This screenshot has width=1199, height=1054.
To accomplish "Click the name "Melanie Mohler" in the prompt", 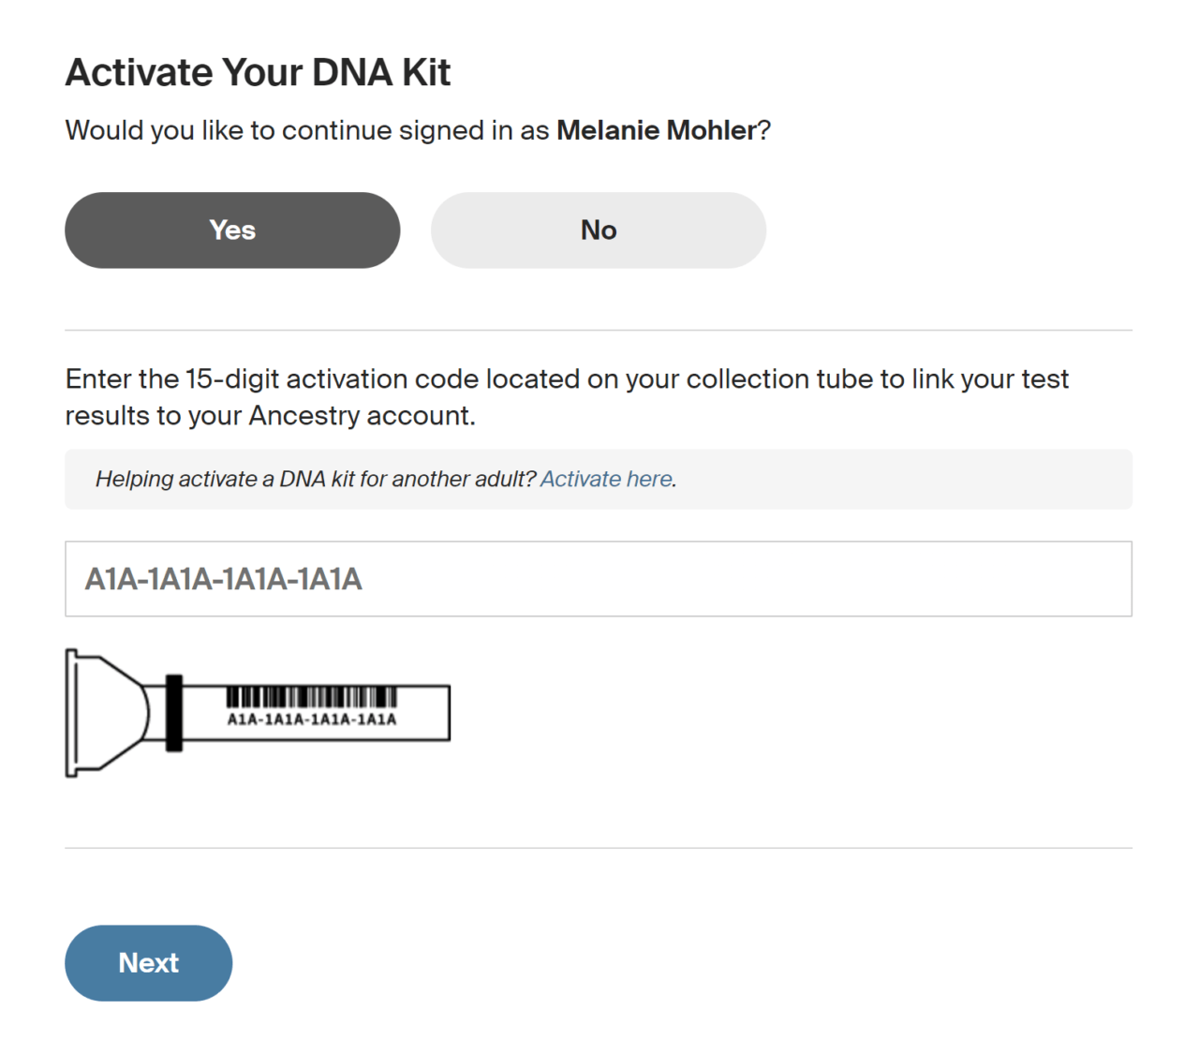I will tap(656, 130).
